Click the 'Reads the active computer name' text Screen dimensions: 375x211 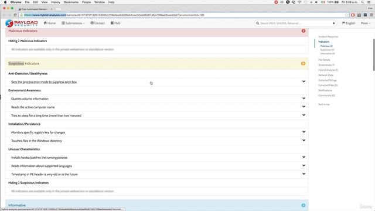pyautogui.click(x=33, y=107)
